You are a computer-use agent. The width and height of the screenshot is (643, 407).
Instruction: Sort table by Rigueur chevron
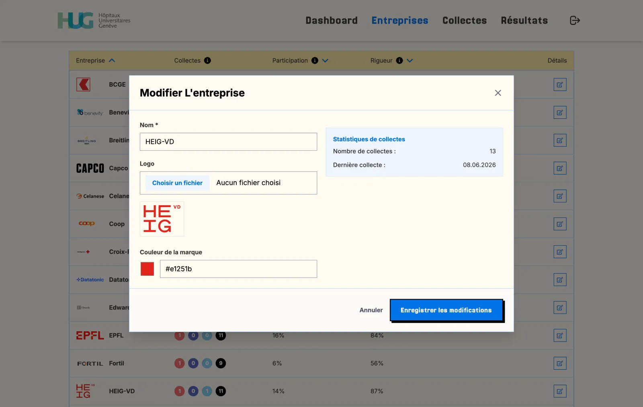click(x=410, y=61)
